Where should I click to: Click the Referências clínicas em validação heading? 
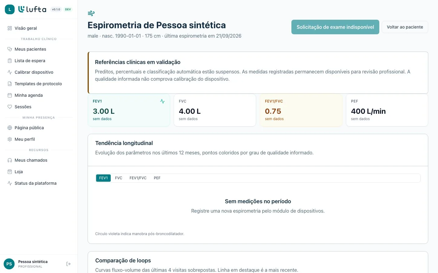(137, 62)
